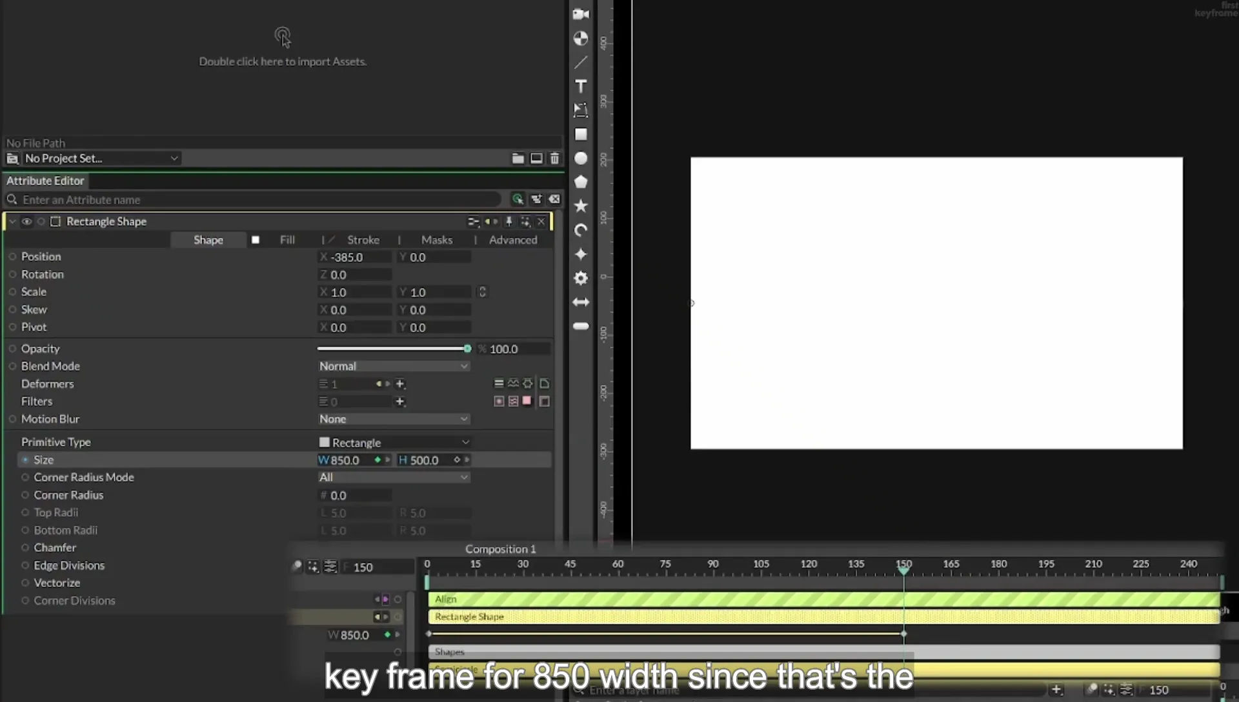The width and height of the screenshot is (1239, 702).
Task: Select the four-point star shape tool
Action: 581,254
